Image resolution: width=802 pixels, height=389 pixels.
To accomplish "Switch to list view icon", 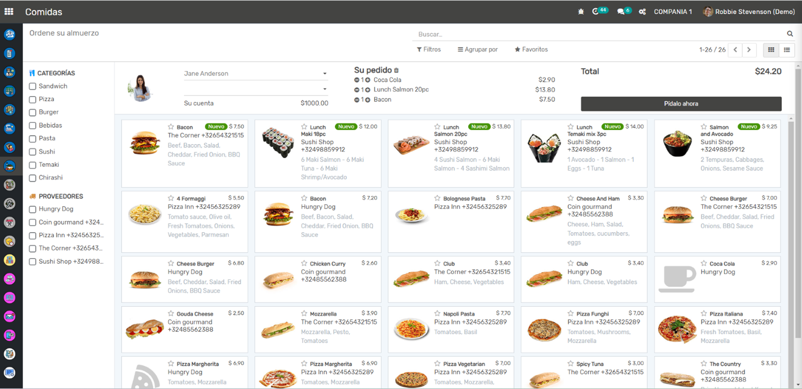I will coord(787,50).
